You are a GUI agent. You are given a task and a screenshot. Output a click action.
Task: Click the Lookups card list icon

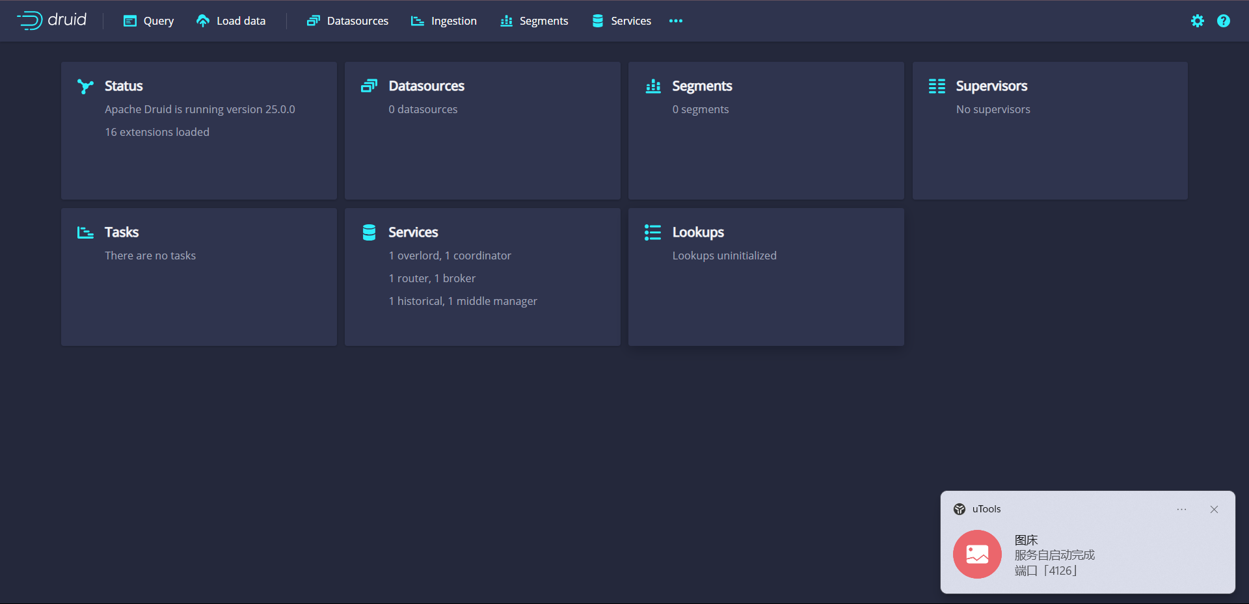[x=653, y=232]
